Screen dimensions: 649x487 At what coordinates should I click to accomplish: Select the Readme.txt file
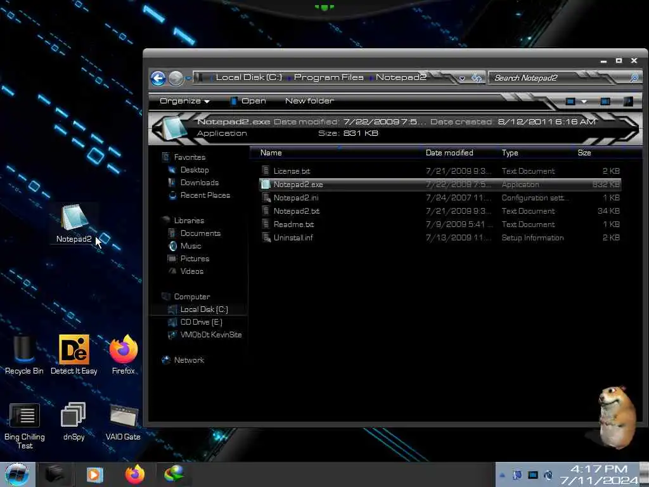point(440,224)
